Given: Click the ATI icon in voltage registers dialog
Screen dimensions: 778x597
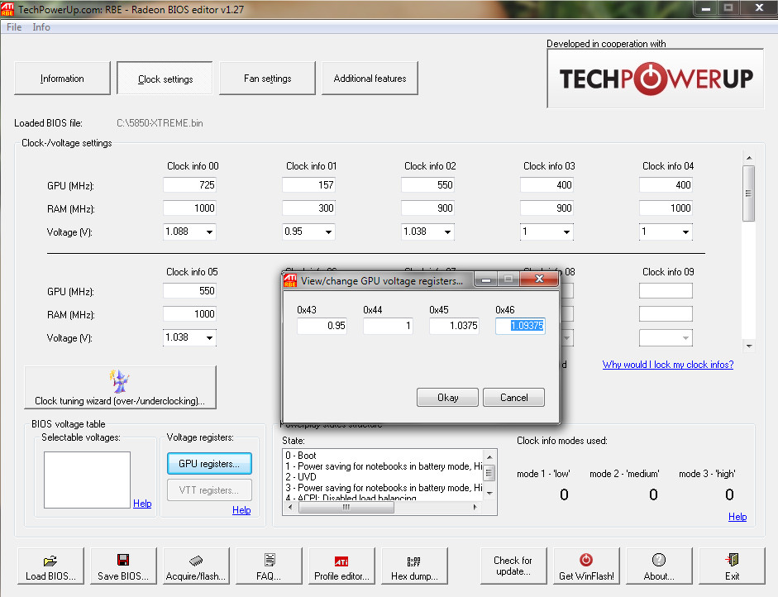Looking at the screenshot, I should point(290,280).
